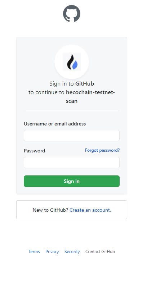Screen dimensions: 147x284
Task: Click the black flame in the app logo
Action: tap(70, 62)
